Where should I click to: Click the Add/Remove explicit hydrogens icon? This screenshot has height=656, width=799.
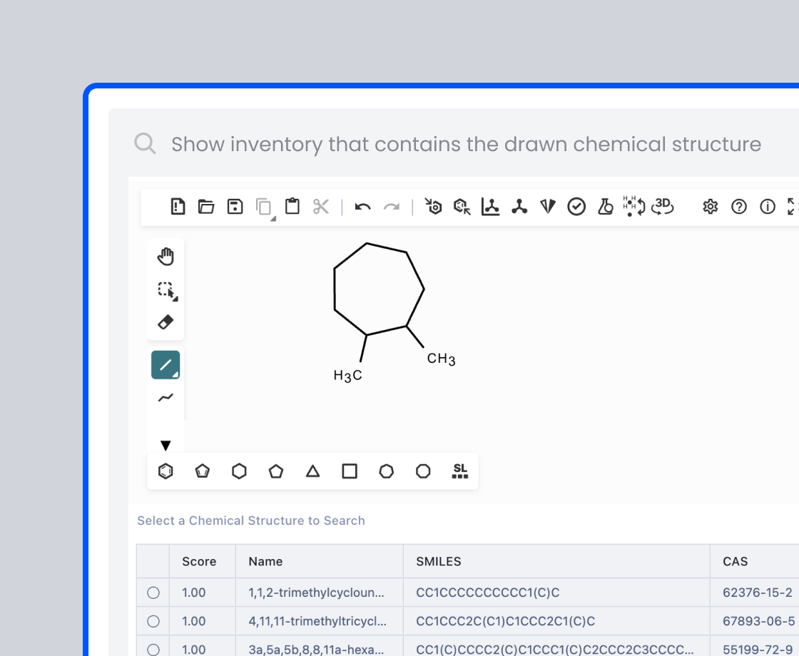click(634, 206)
